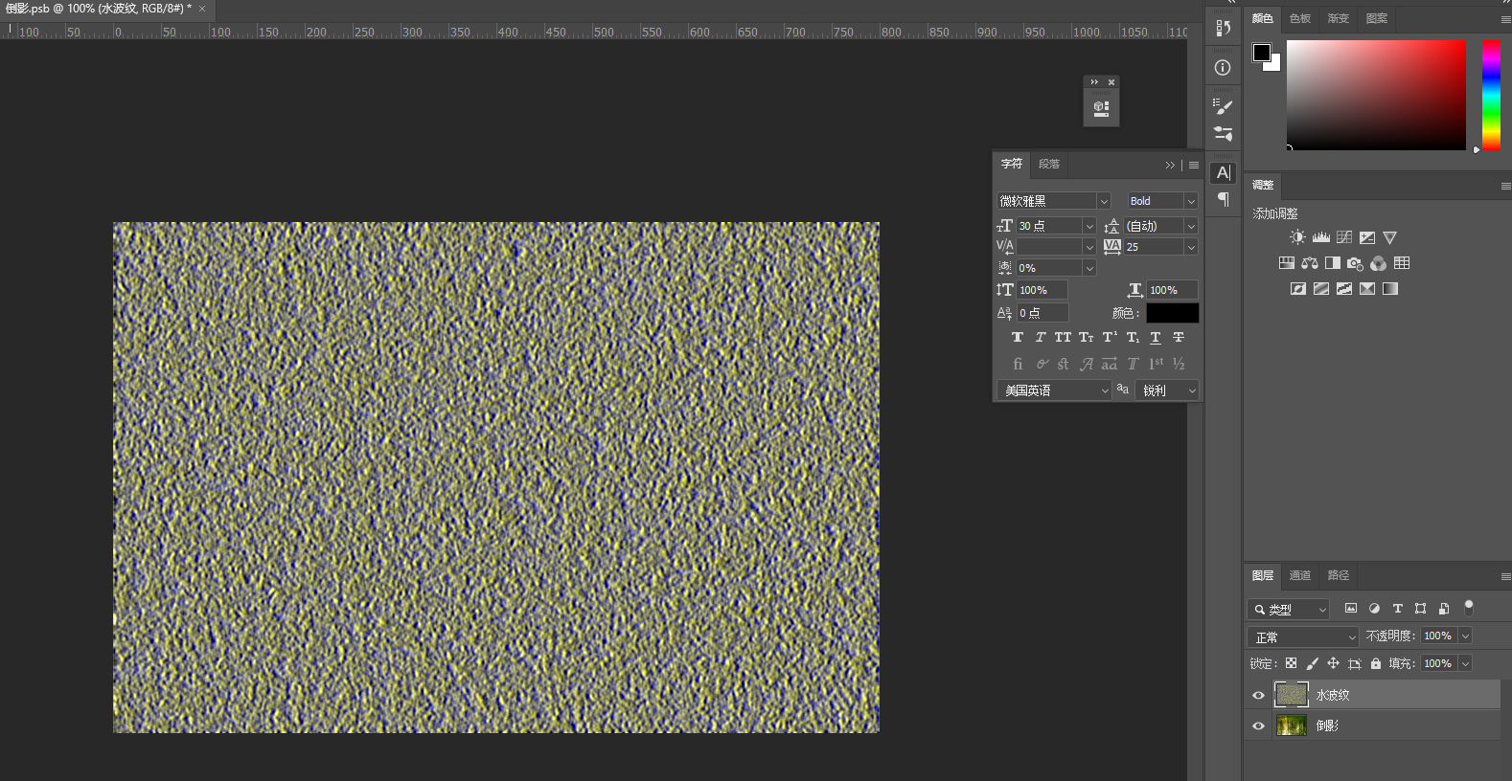This screenshot has width=1512, height=781.
Task: Hide the 倒影 layer
Action: tap(1259, 726)
